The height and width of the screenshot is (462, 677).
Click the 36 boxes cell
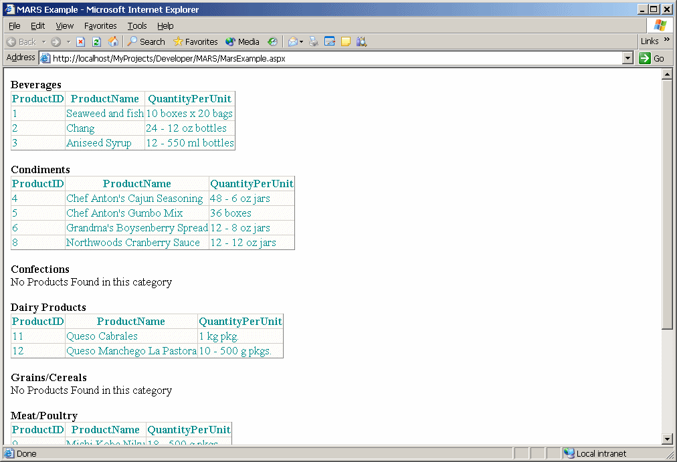click(x=252, y=213)
